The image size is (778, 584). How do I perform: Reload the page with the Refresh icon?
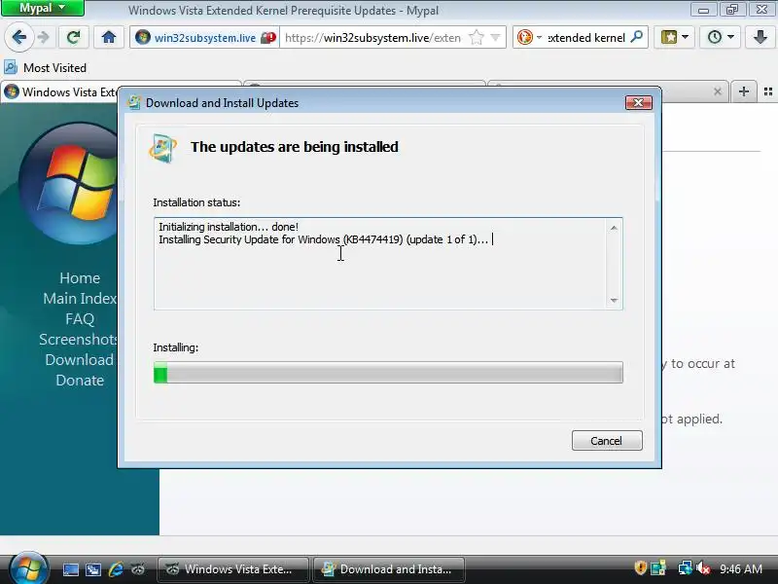(74, 37)
